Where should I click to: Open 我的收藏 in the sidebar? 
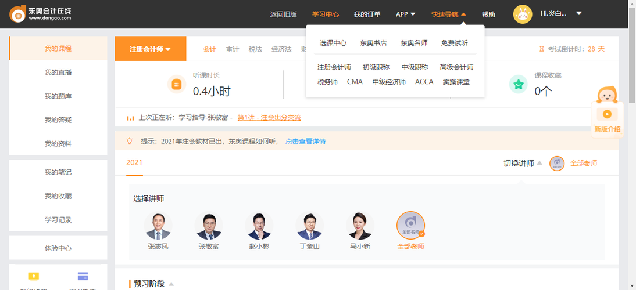coord(58,196)
